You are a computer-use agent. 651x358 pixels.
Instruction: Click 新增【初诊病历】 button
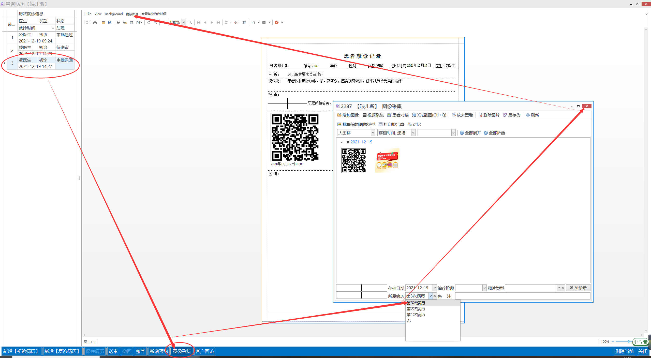coord(22,351)
